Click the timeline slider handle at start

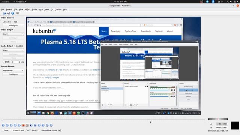[x=2, y=120]
